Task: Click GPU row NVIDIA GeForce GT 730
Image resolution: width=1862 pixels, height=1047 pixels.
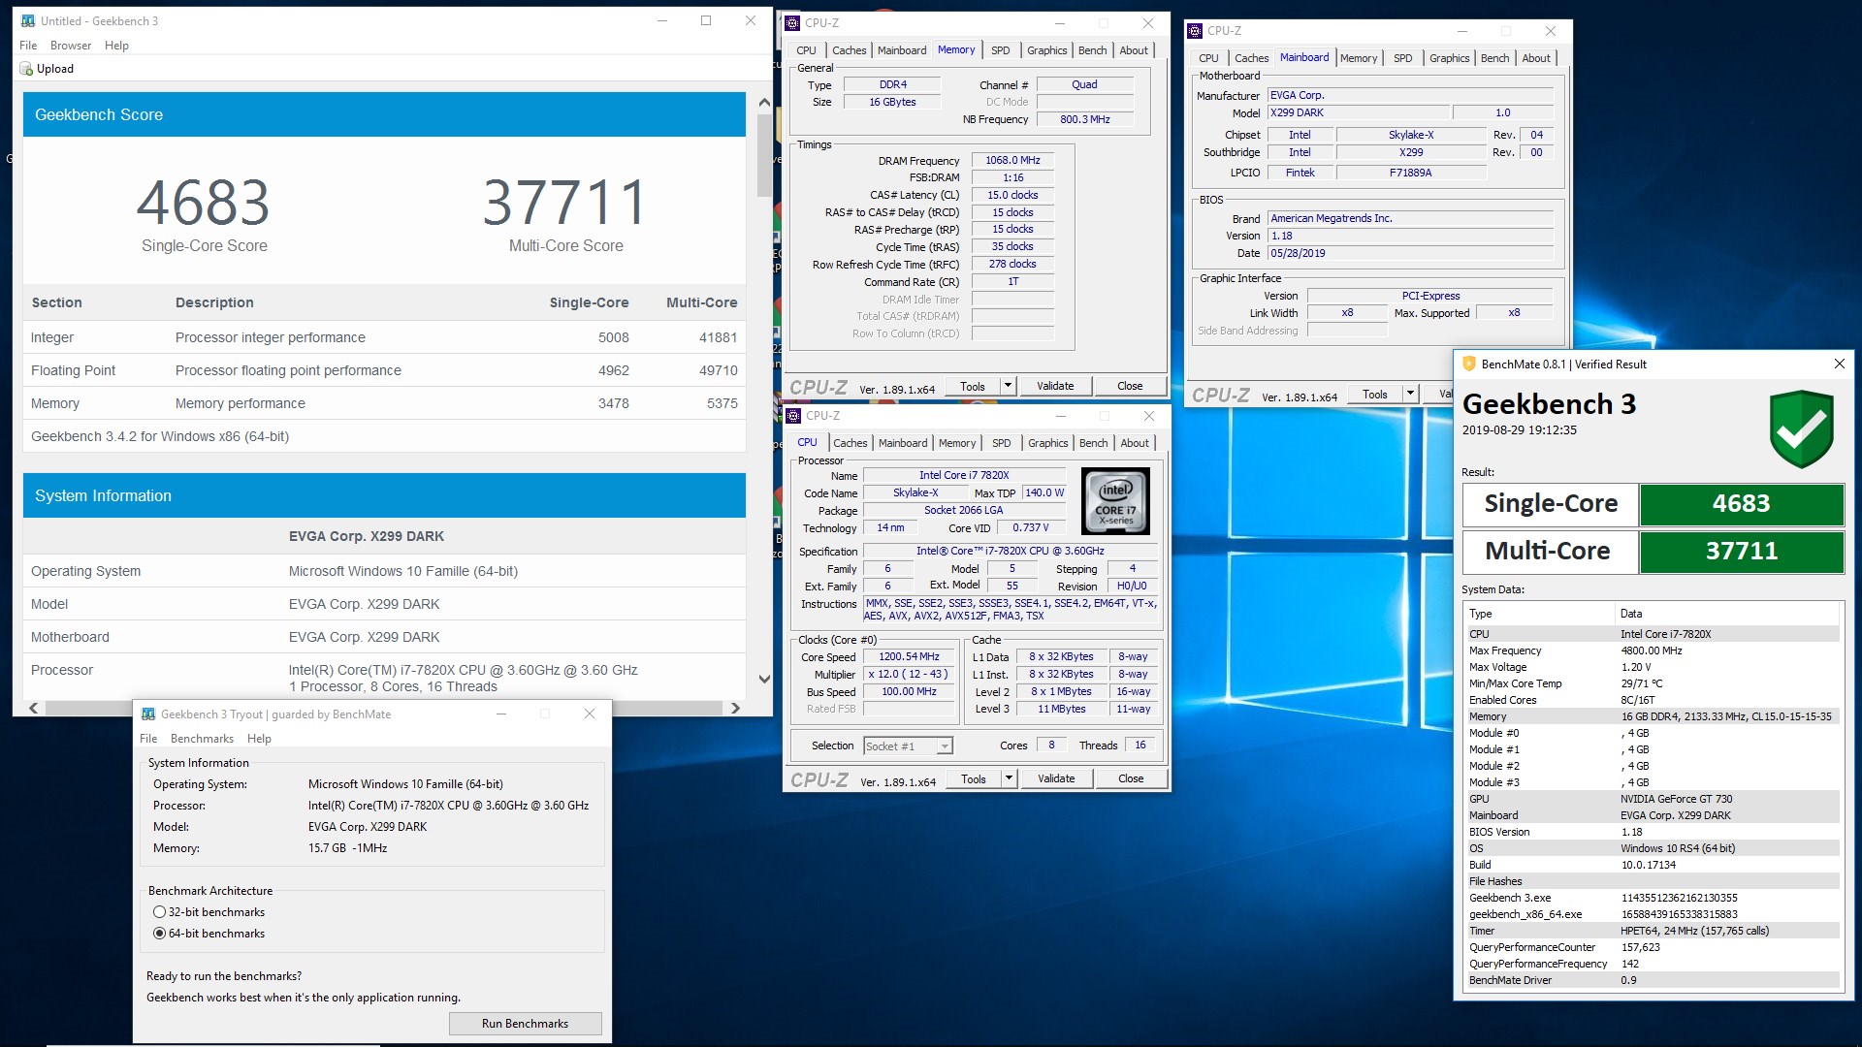Action: click(x=1652, y=799)
